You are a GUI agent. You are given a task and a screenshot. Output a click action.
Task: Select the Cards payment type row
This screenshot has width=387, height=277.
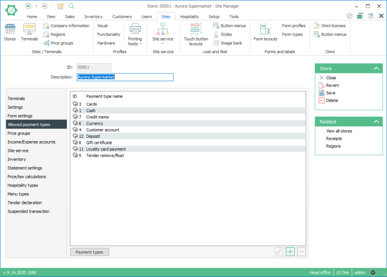(188, 104)
